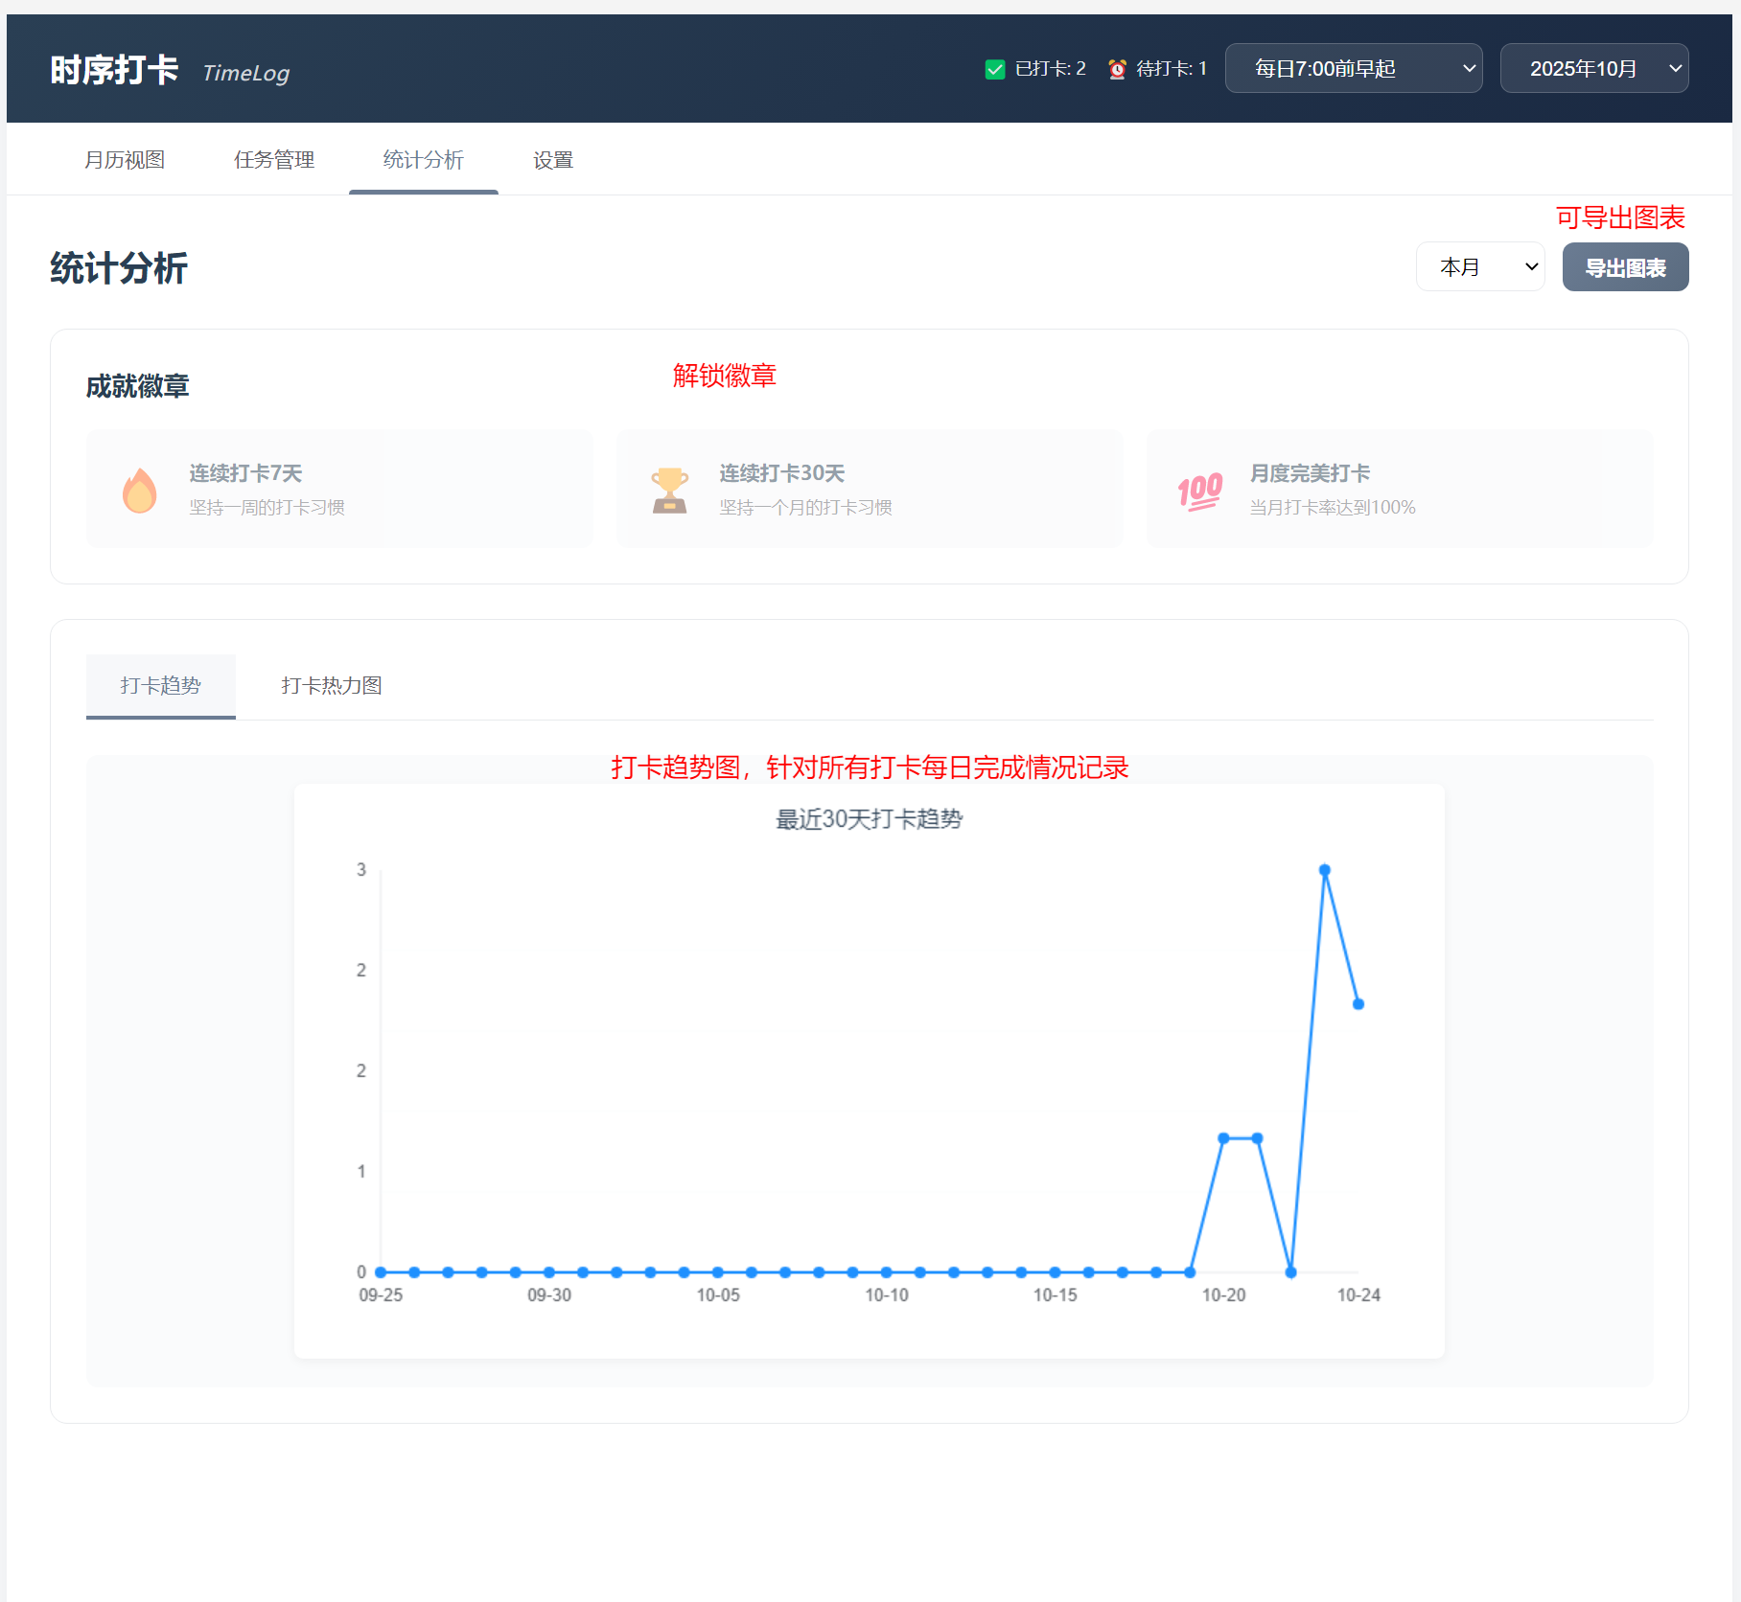The width and height of the screenshot is (1741, 1602).
Task: Click the 连续打卡30天 badge title
Action: click(781, 473)
